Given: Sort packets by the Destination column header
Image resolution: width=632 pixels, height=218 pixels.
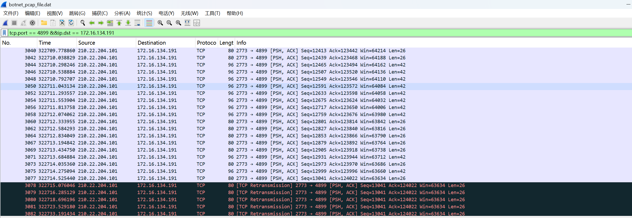Looking at the screenshot, I should click(166, 43).
